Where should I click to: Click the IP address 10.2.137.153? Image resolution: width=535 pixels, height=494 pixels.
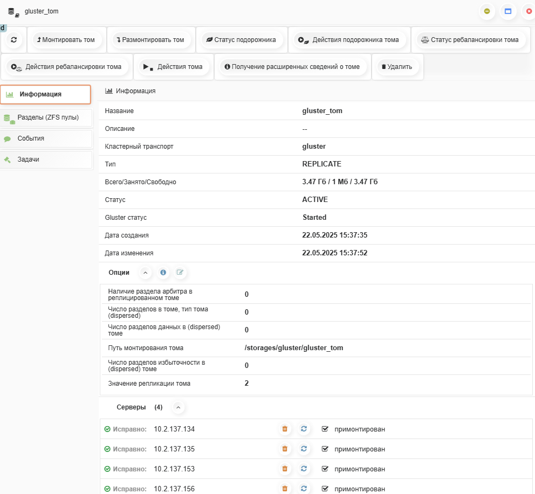pyautogui.click(x=174, y=469)
